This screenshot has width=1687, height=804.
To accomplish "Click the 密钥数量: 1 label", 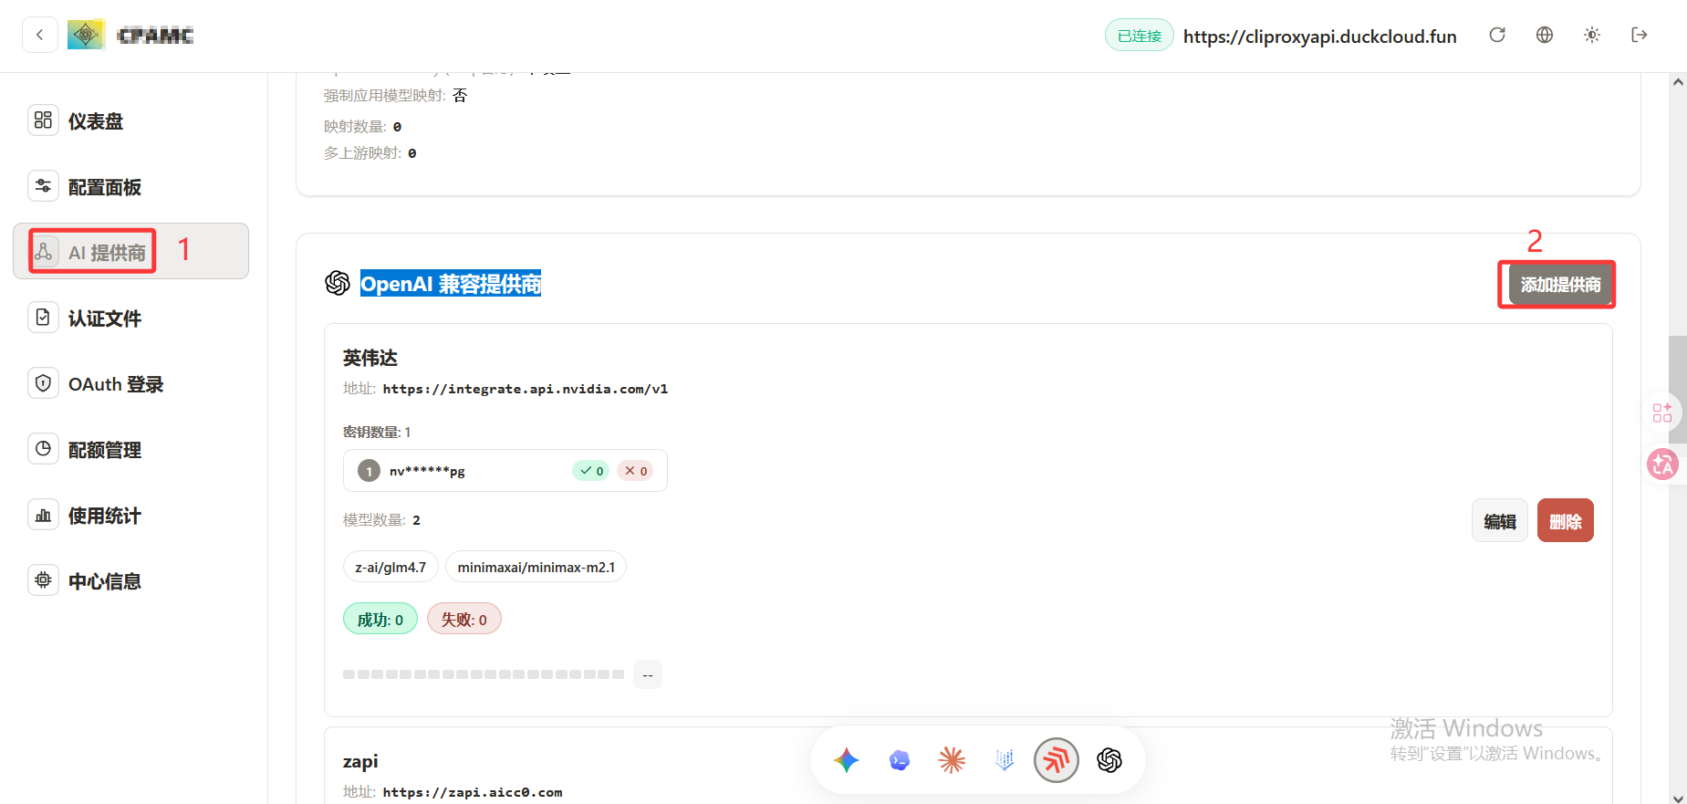I will tap(377, 432).
